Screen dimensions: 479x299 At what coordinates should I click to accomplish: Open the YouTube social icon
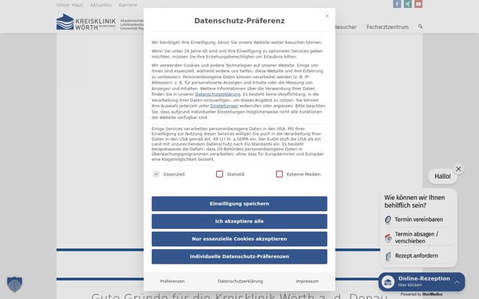[418, 4]
